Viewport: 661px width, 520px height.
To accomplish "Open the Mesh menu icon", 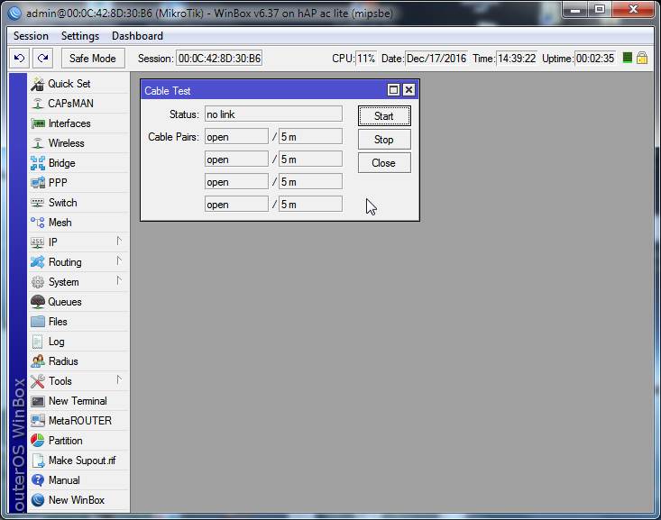I will [38, 222].
